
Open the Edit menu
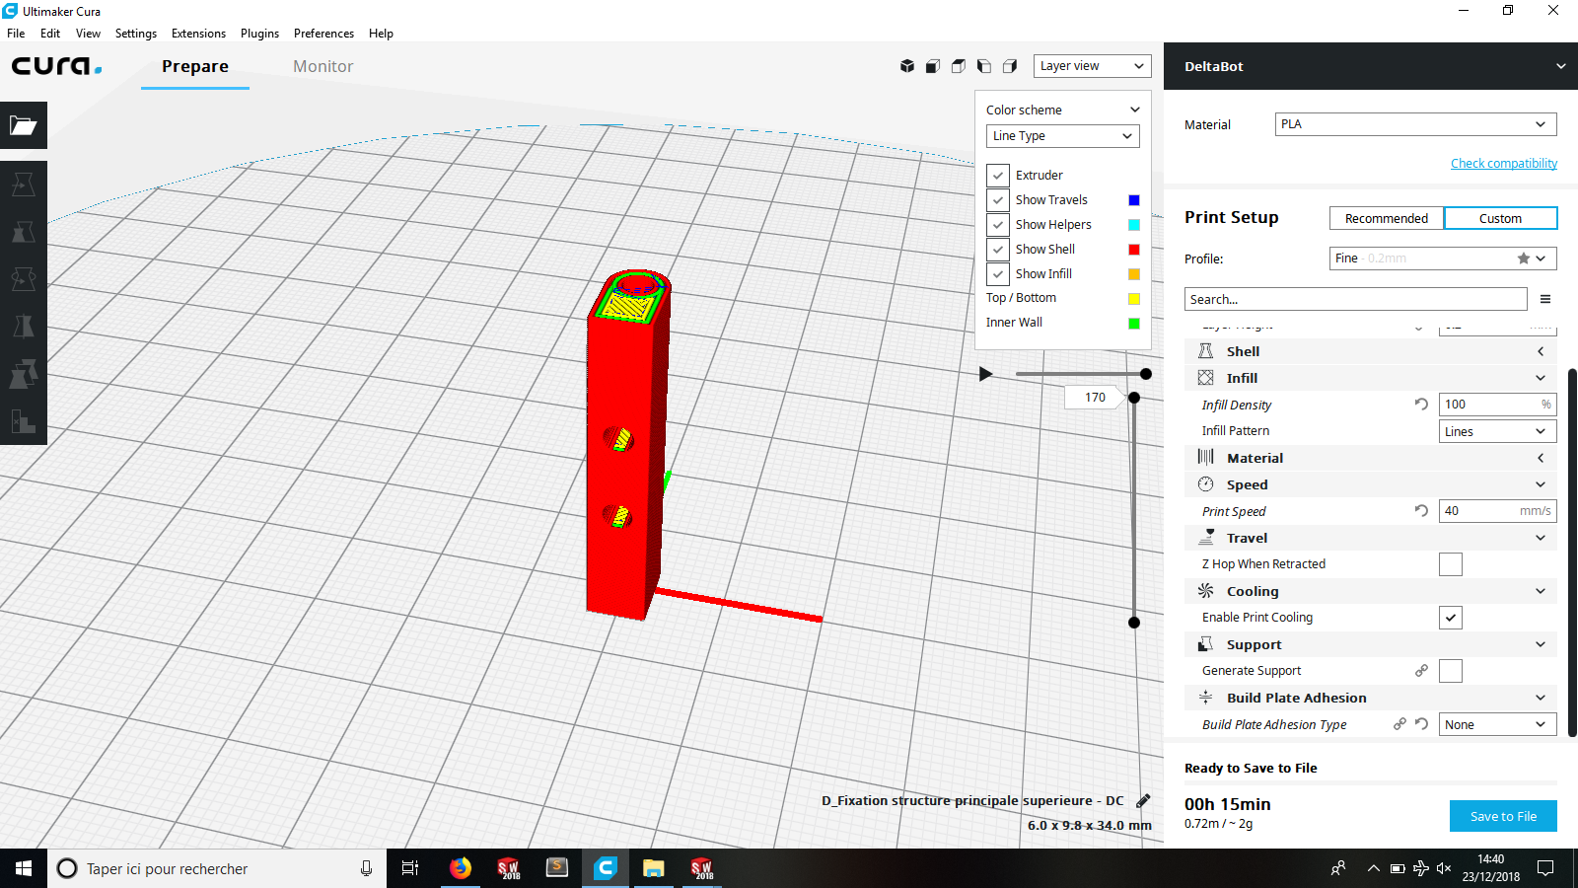pos(50,34)
